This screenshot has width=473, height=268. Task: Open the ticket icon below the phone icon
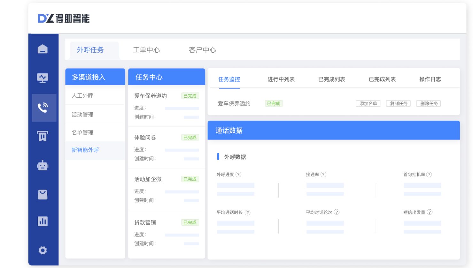(44, 136)
